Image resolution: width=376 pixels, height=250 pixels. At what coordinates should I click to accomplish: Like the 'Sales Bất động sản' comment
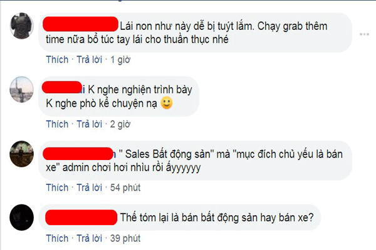coord(57,187)
